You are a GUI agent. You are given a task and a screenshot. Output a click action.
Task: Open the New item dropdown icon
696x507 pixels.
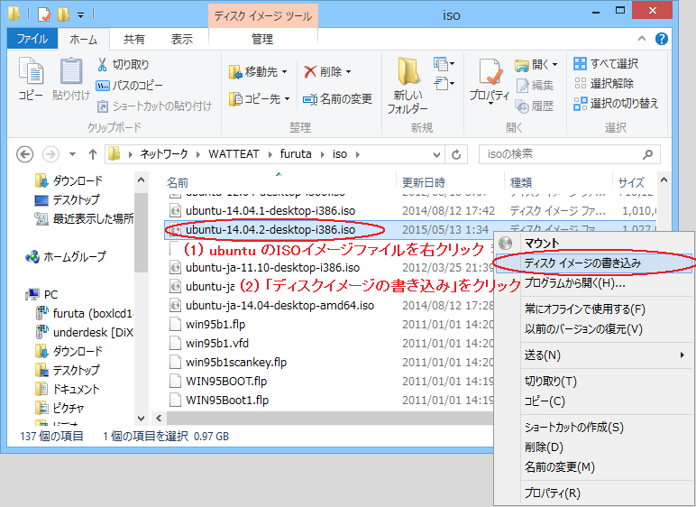(x=444, y=64)
